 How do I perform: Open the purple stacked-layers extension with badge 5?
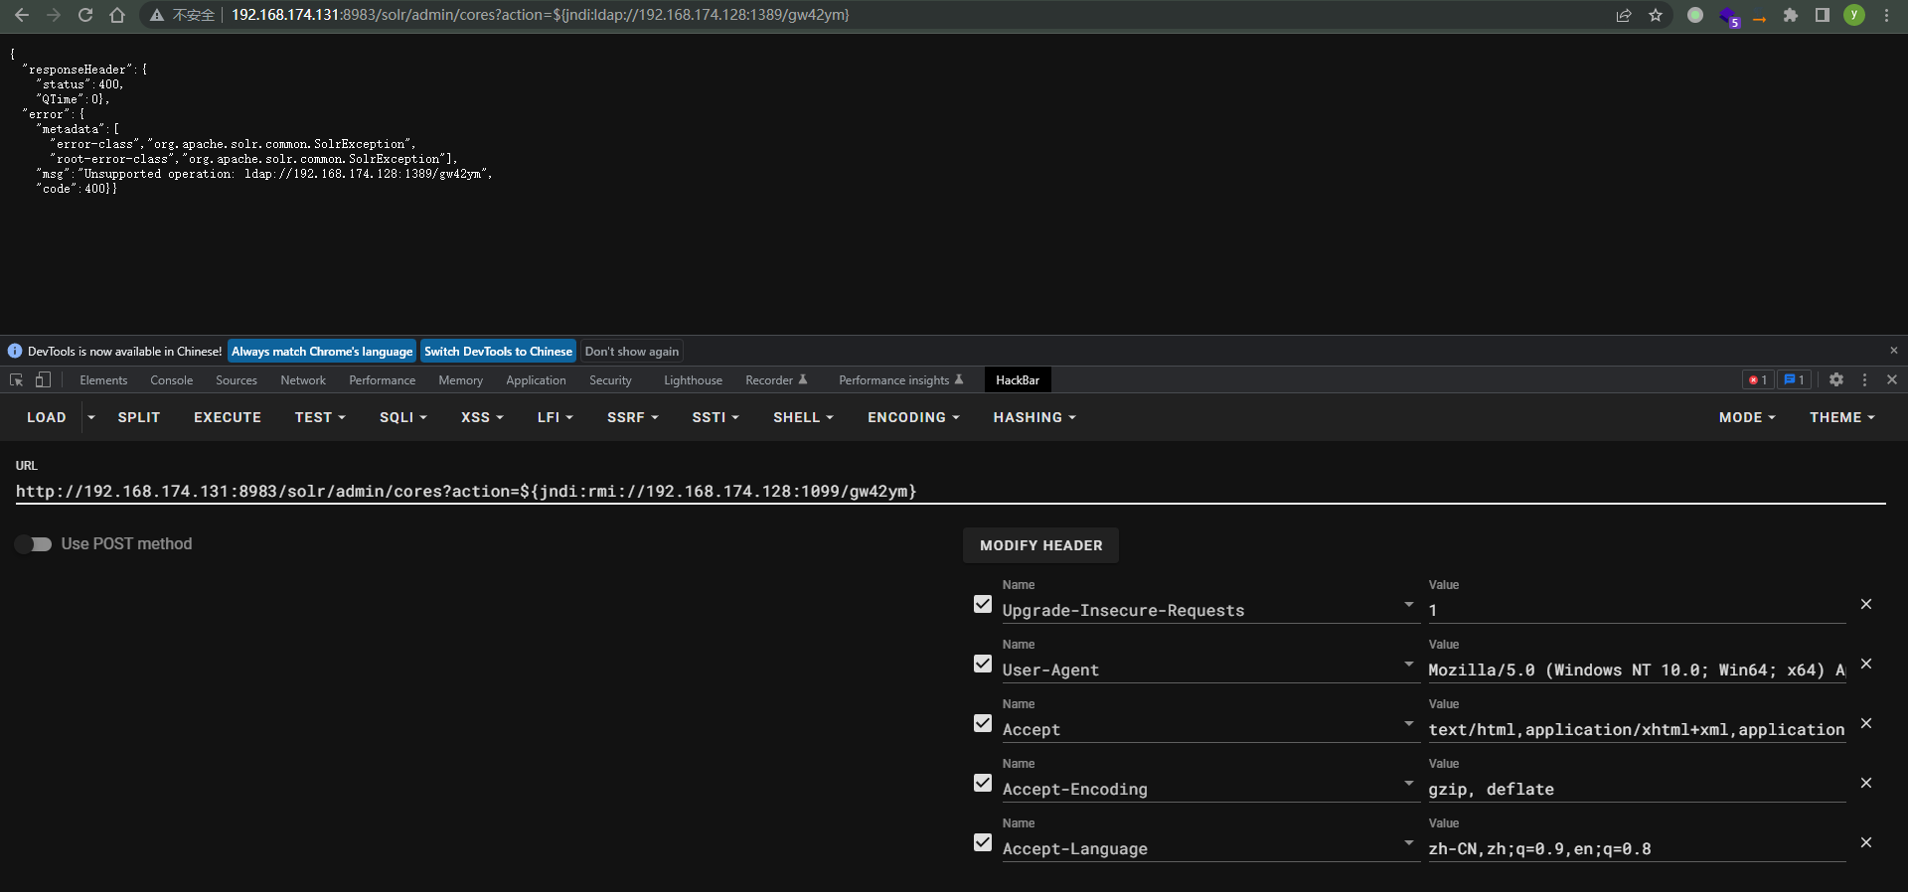(1728, 16)
